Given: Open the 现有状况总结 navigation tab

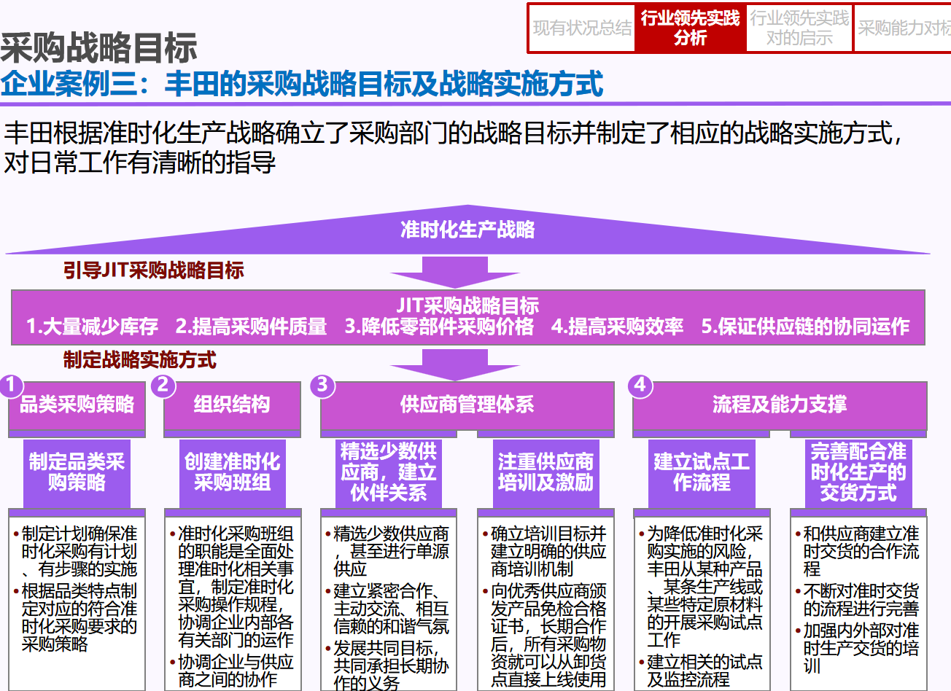Looking at the screenshot, I should [x=582, y=28].
